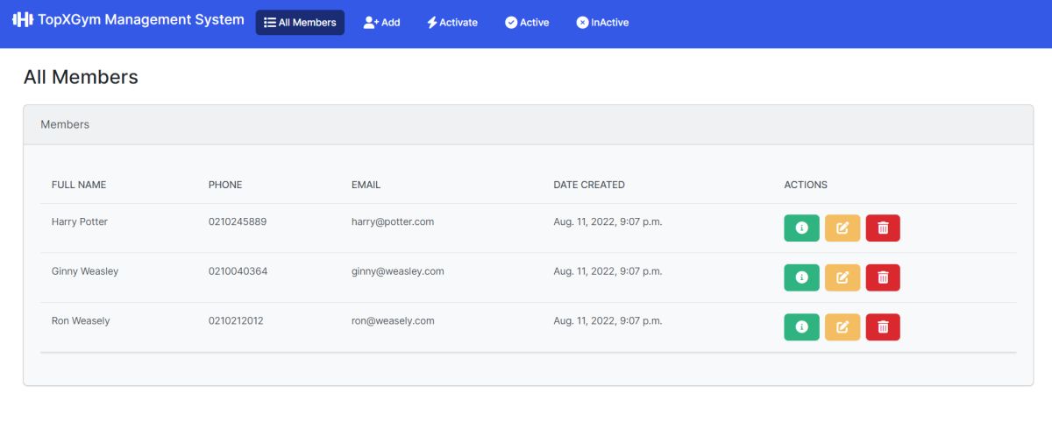Click email harry@potter.com
Image resolution: width=1052 pixels, height=421 pixels.
pyautogui.click(x=393, y=221)
